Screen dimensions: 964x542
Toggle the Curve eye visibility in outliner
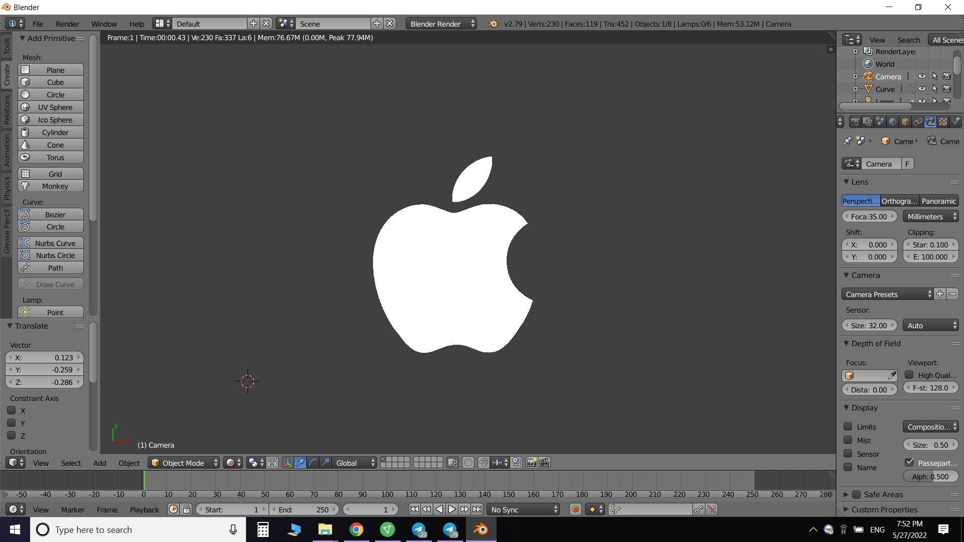(x=922, y=89)
